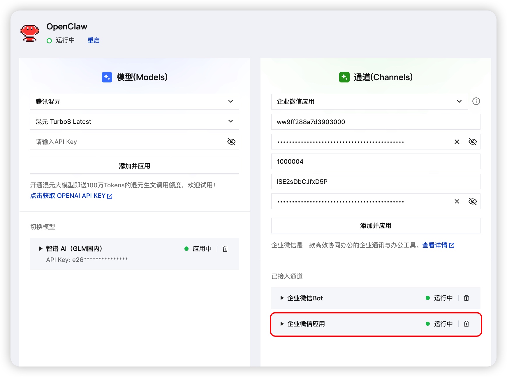
Task: Open the 混元 TurboS Latest model dropdown
Action: 135,122
